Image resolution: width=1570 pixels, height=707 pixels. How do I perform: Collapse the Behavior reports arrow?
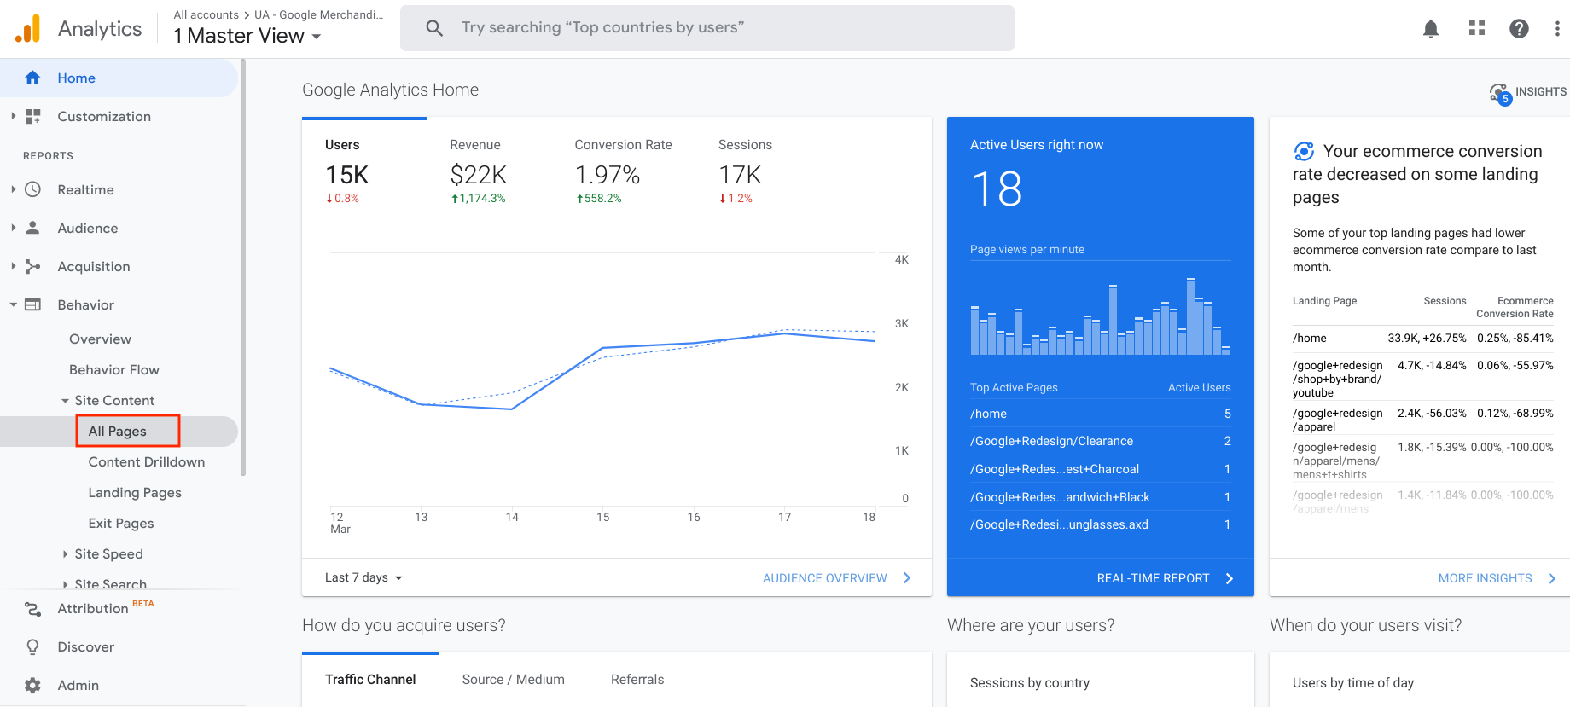pyautogui.click(x=13, y=304)
